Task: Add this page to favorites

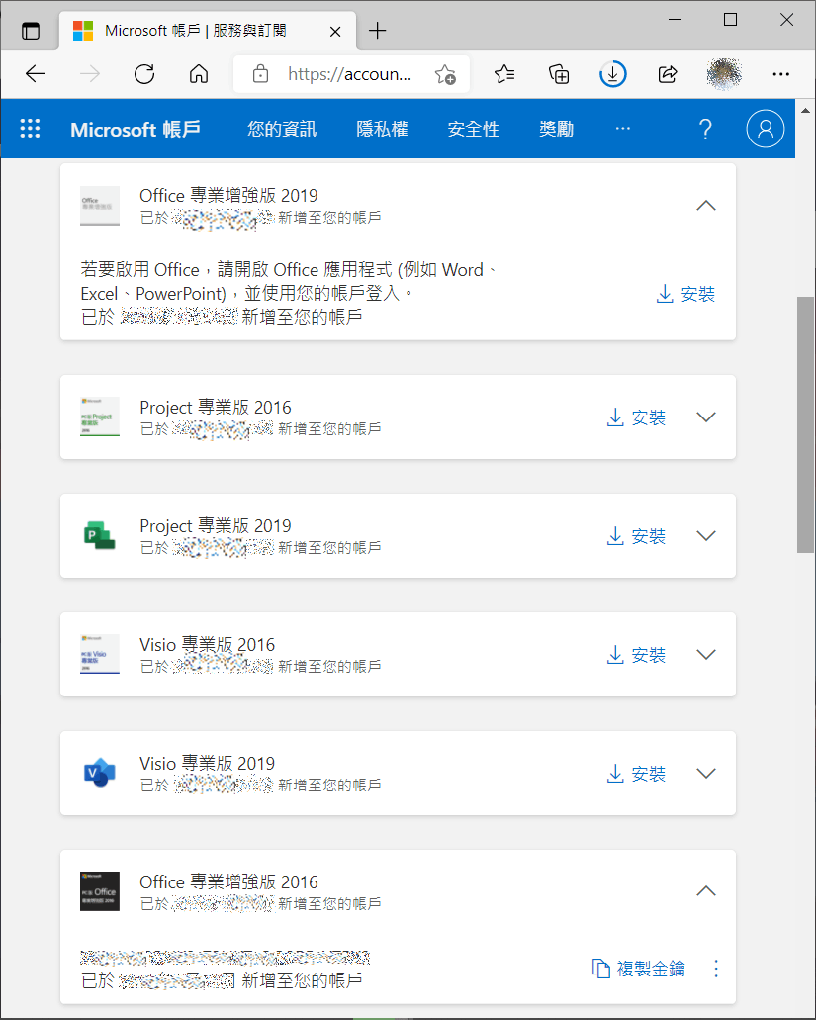Action: [x=445, y=74]
